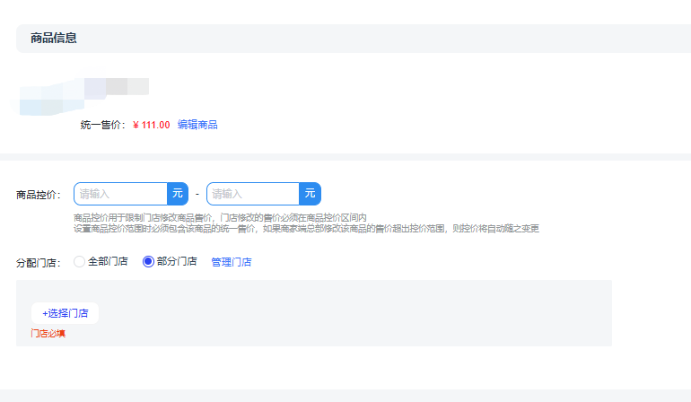Focus the minimum 商品控价 input field
The width and height of the screenshot is (691, 402).
tap(121, 194)
